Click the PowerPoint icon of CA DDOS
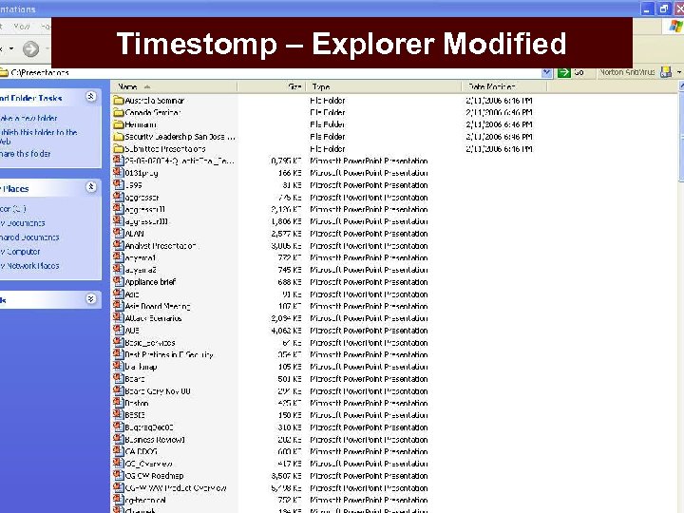The height and width of the screenshot is (513, 684). (118, 451)
